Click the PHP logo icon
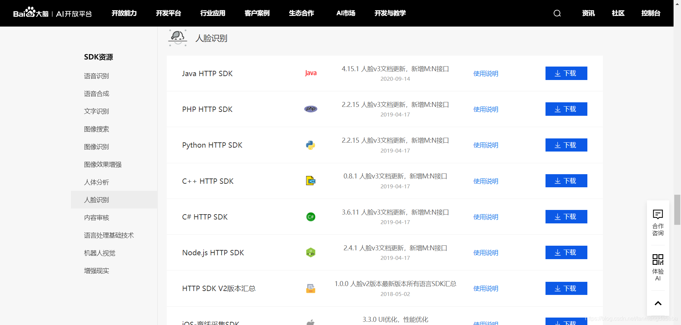The image size is (681, 325). click(311, 109)
